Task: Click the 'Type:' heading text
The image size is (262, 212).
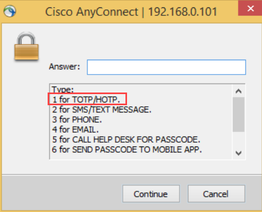Action: coord(62,89)
